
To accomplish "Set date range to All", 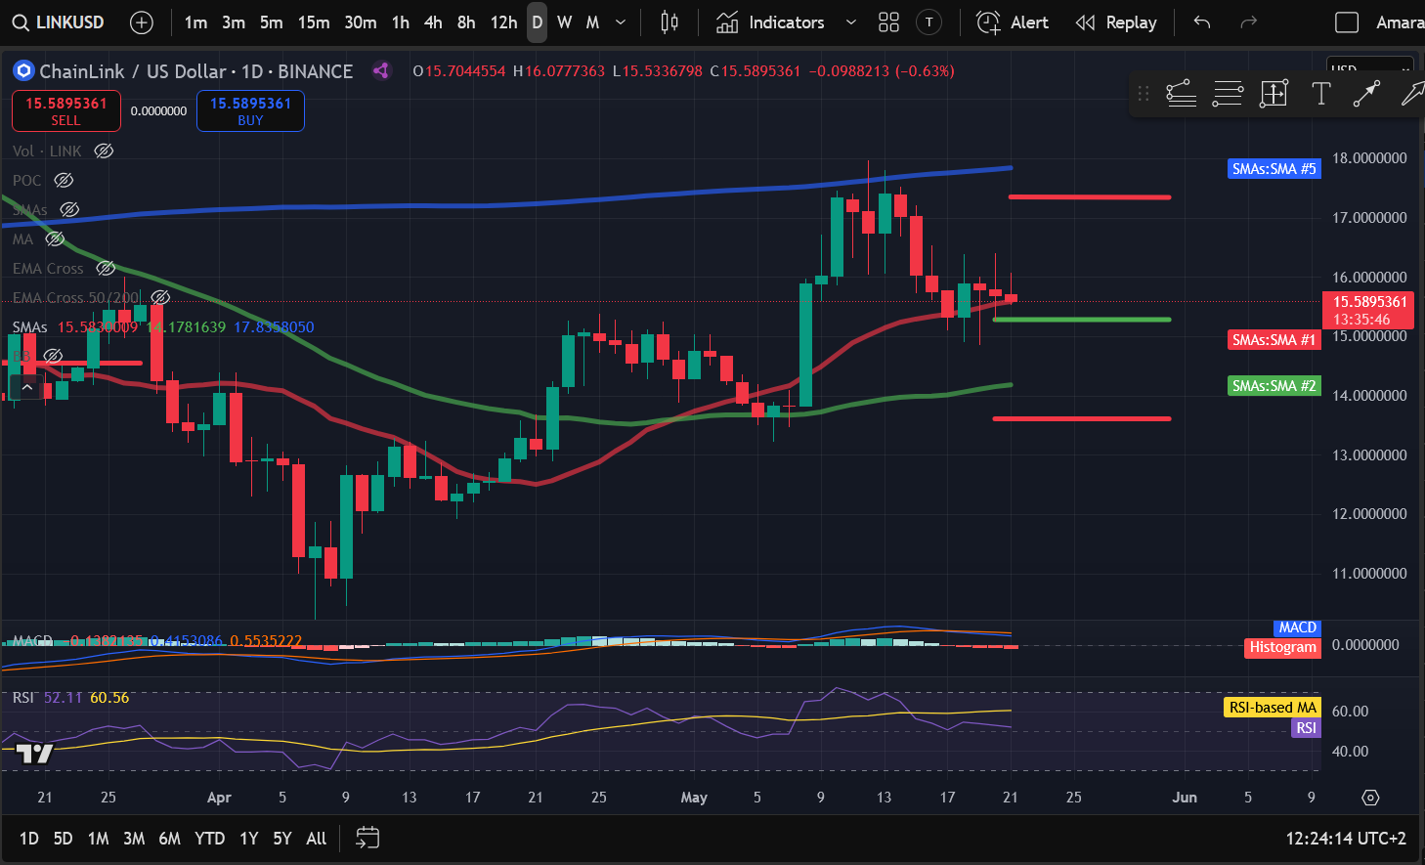I will click(317, 839).
